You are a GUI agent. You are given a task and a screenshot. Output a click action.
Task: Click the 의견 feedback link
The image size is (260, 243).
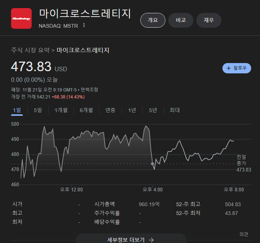pyautogui.click(x=244, y=234)
